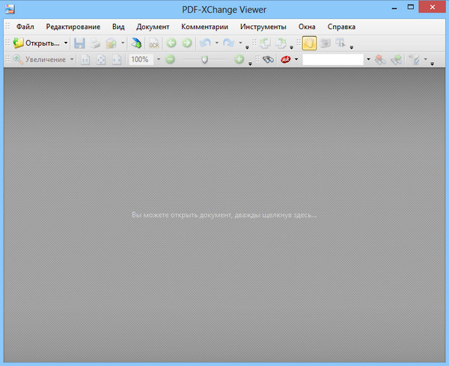The height and width of the screenshot is (366, 449).
Task: Click the Find Previous binoculars icon
Action: (x=380, y=60)
